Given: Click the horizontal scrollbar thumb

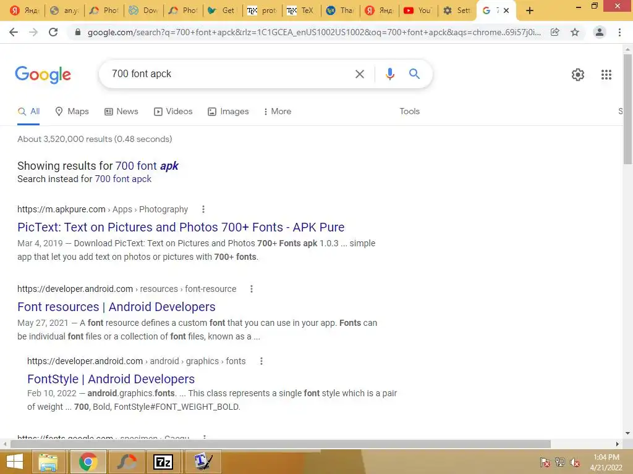Looking at the screenshot, I should coord(281,444).
